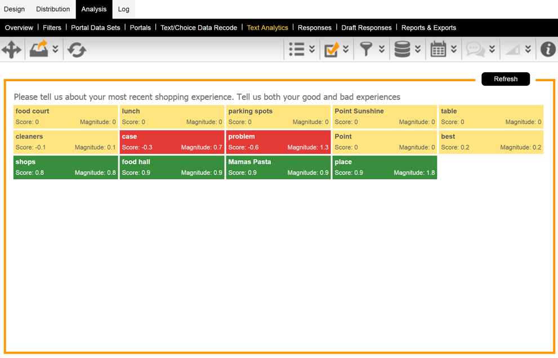Expand the chevron beside the calendar icon
The width and height of the screenshot is (558, 358).
[453, 49]
